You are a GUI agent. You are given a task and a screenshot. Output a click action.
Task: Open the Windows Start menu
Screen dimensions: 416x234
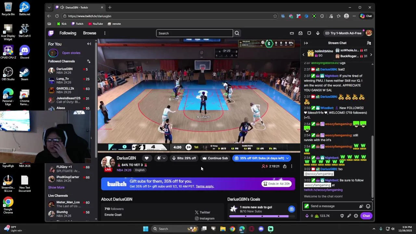tap(146, 229)
